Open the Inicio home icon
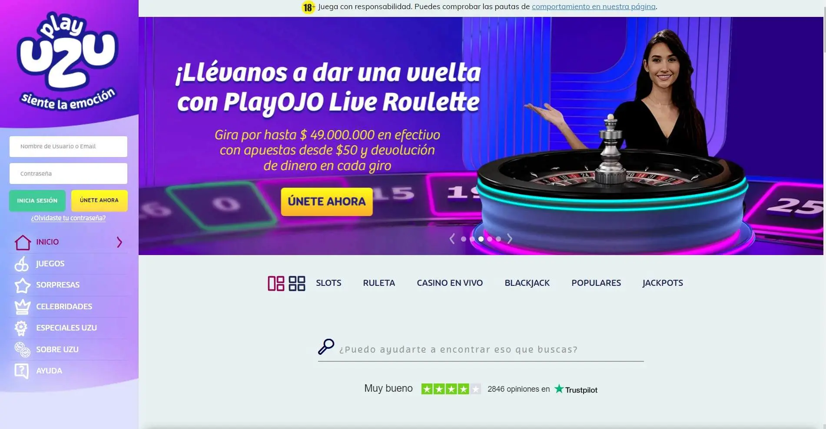 (x=23, y=242)
